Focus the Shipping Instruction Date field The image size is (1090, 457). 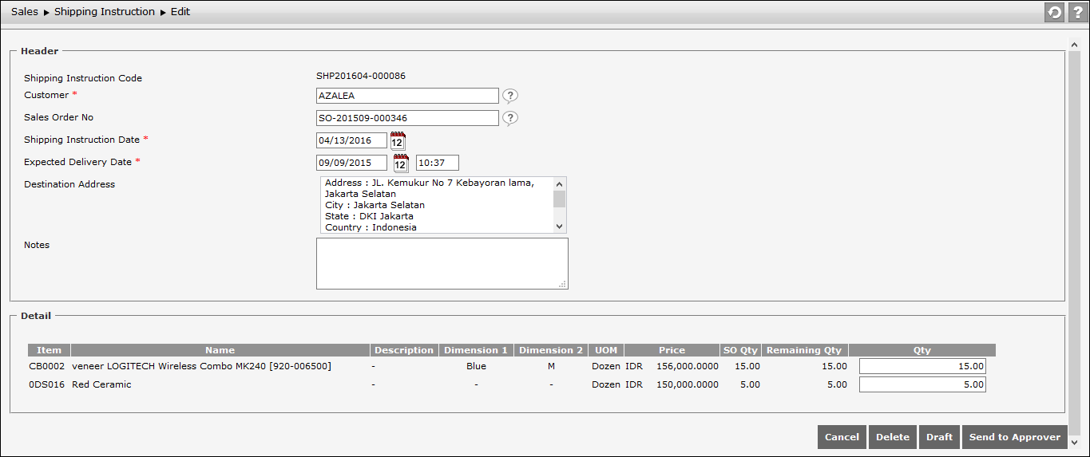(x=351, y=140)
